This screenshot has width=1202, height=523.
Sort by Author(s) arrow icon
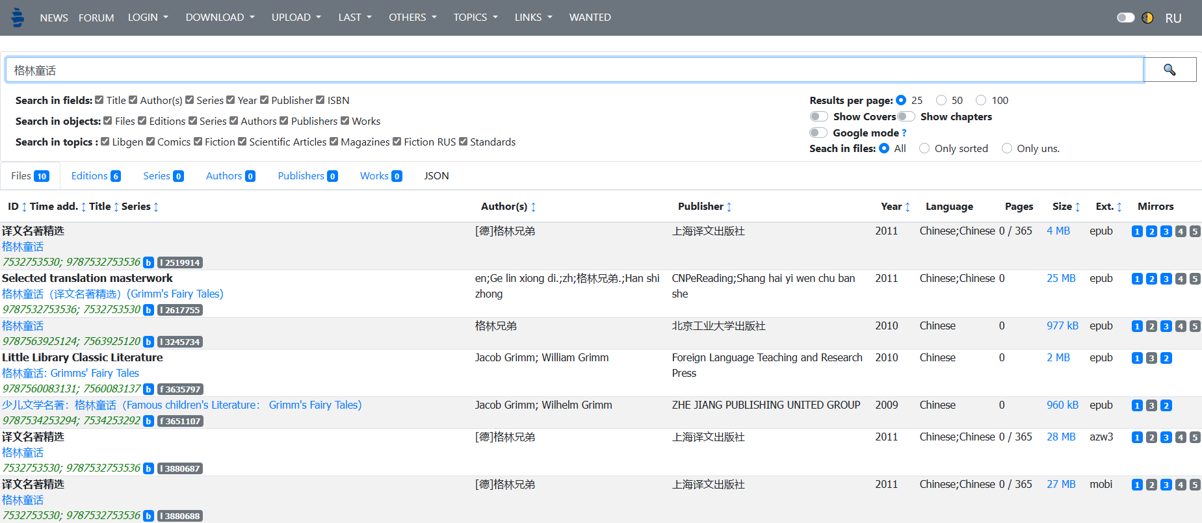[x=533, y=207]
